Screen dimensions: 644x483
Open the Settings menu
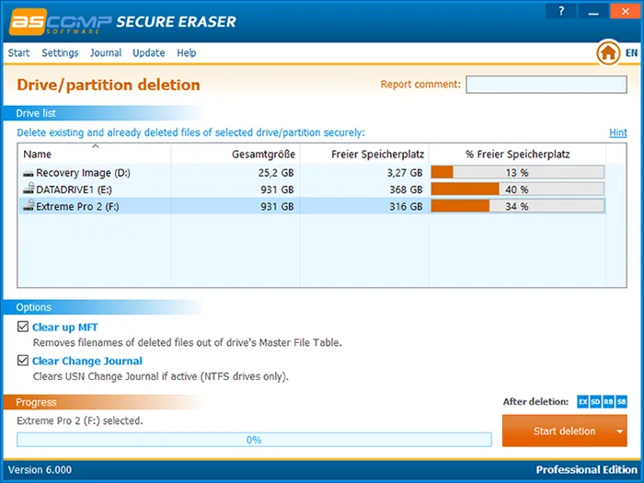pos(60,53)
